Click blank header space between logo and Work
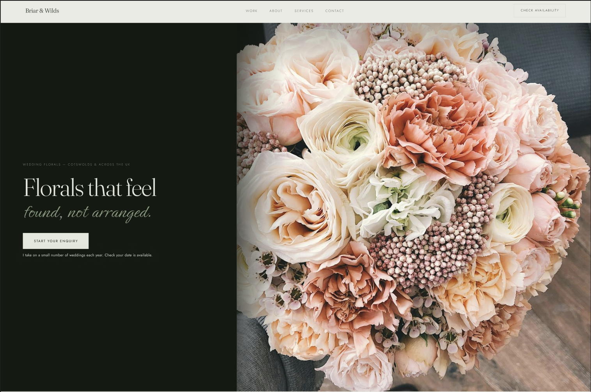Viewport: 591px width, 392px height. click(x=152, y=11)
